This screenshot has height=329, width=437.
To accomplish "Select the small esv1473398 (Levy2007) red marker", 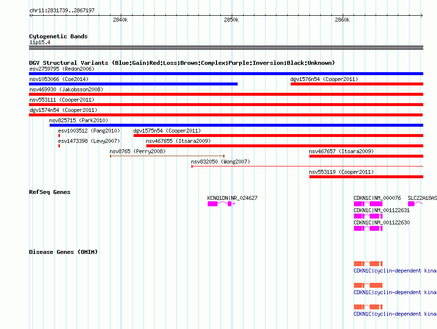I will point(59,146).
